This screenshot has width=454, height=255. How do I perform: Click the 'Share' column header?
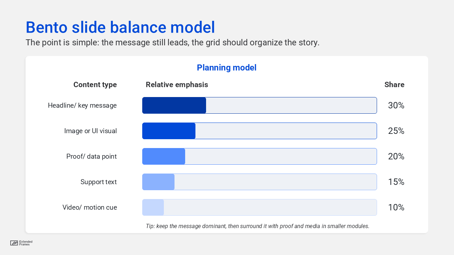[394, 85]
